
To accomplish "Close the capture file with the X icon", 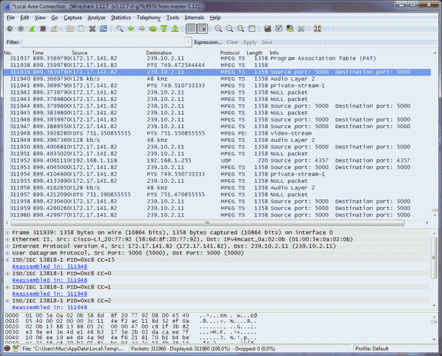I will point(92,28).
